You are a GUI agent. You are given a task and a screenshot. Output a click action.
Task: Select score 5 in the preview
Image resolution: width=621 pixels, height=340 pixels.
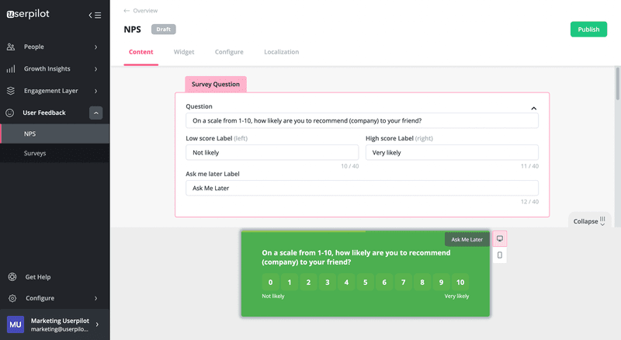[x=365, y=282]
